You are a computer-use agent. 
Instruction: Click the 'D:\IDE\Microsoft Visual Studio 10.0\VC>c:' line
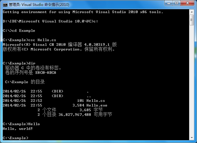click(x=50, y=21)
